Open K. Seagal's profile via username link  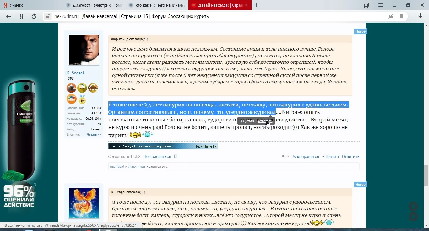(75, 73)
